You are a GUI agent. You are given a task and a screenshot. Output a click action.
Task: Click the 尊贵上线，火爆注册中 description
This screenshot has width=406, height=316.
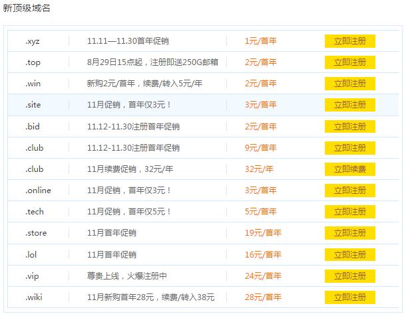[126, 276]
